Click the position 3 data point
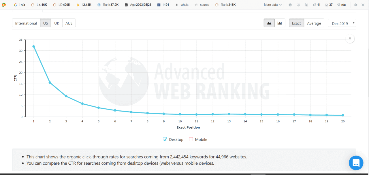 pyautogui.click(x=66, y=96)
